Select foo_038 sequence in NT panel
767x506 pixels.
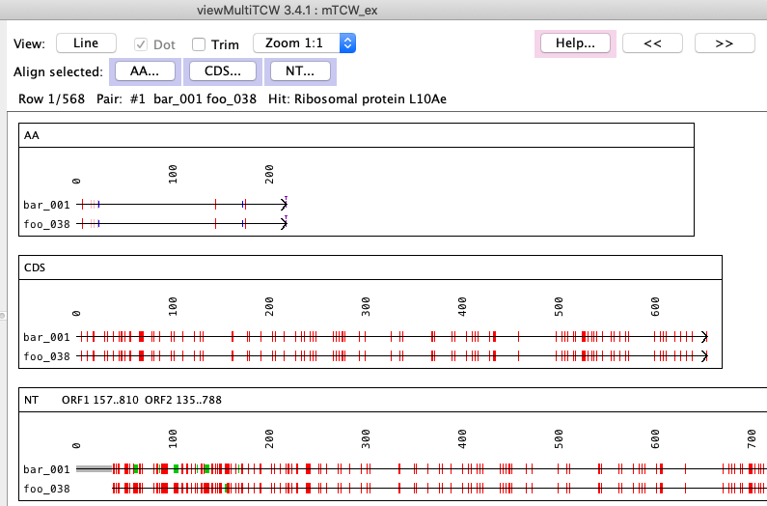tap(46, 488)
